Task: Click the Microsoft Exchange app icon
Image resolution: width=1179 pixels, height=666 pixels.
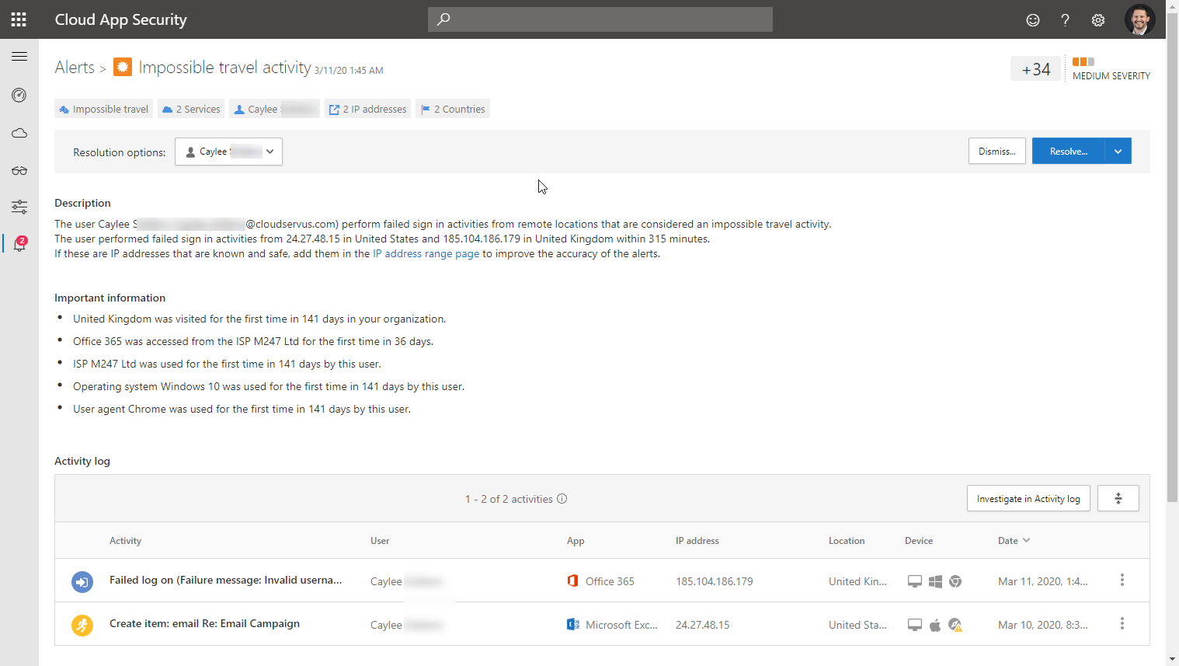Action: [572, 624]
